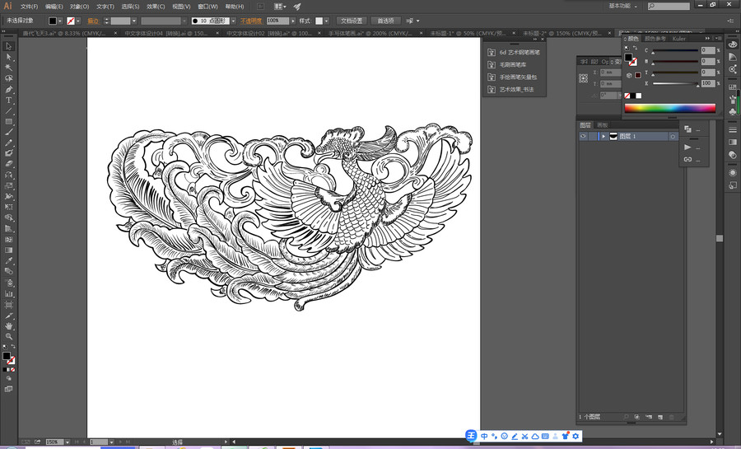Select the Line Segment tool
Viewport: 741px width, 449px height.
point(8,111)
